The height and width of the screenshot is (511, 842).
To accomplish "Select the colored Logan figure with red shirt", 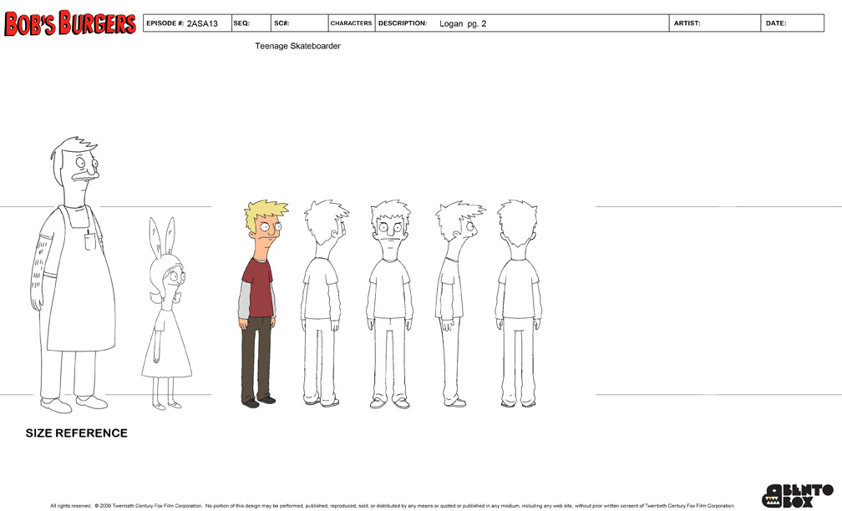I will click(262, 304).
